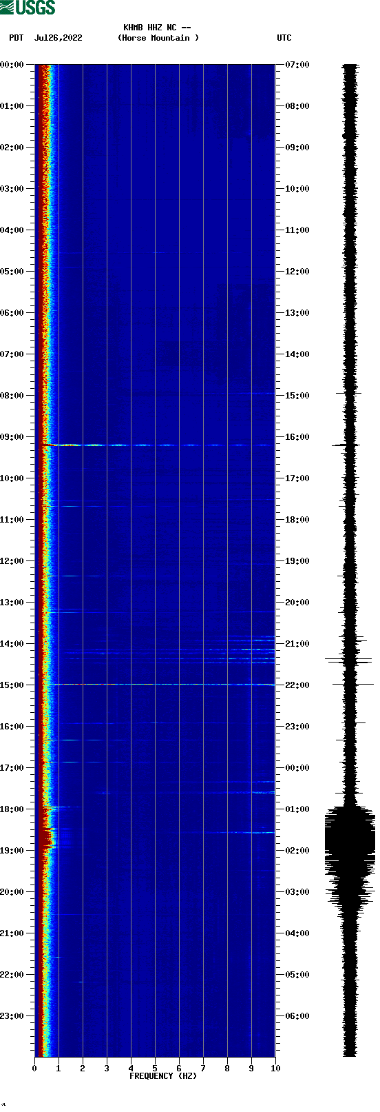The height and width of the screenshot is (1112, 380).
Task: Click the Jul26,2022 date label
Action: click(x=58, y=38)
